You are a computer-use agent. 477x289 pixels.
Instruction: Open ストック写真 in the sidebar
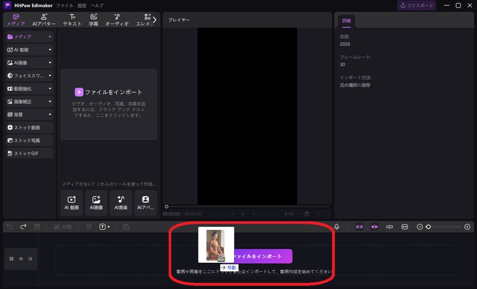tap(29, 140)
